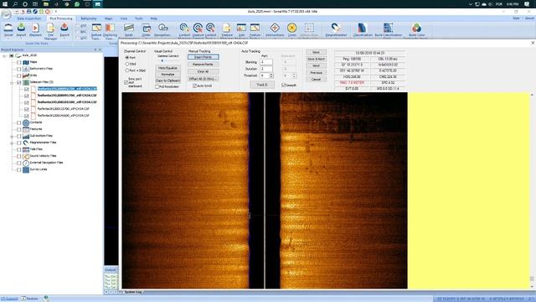Click the Build Classification Grid icon
Image resolution: width=536 pixels, height=302 pixels.
coord(389,28)
